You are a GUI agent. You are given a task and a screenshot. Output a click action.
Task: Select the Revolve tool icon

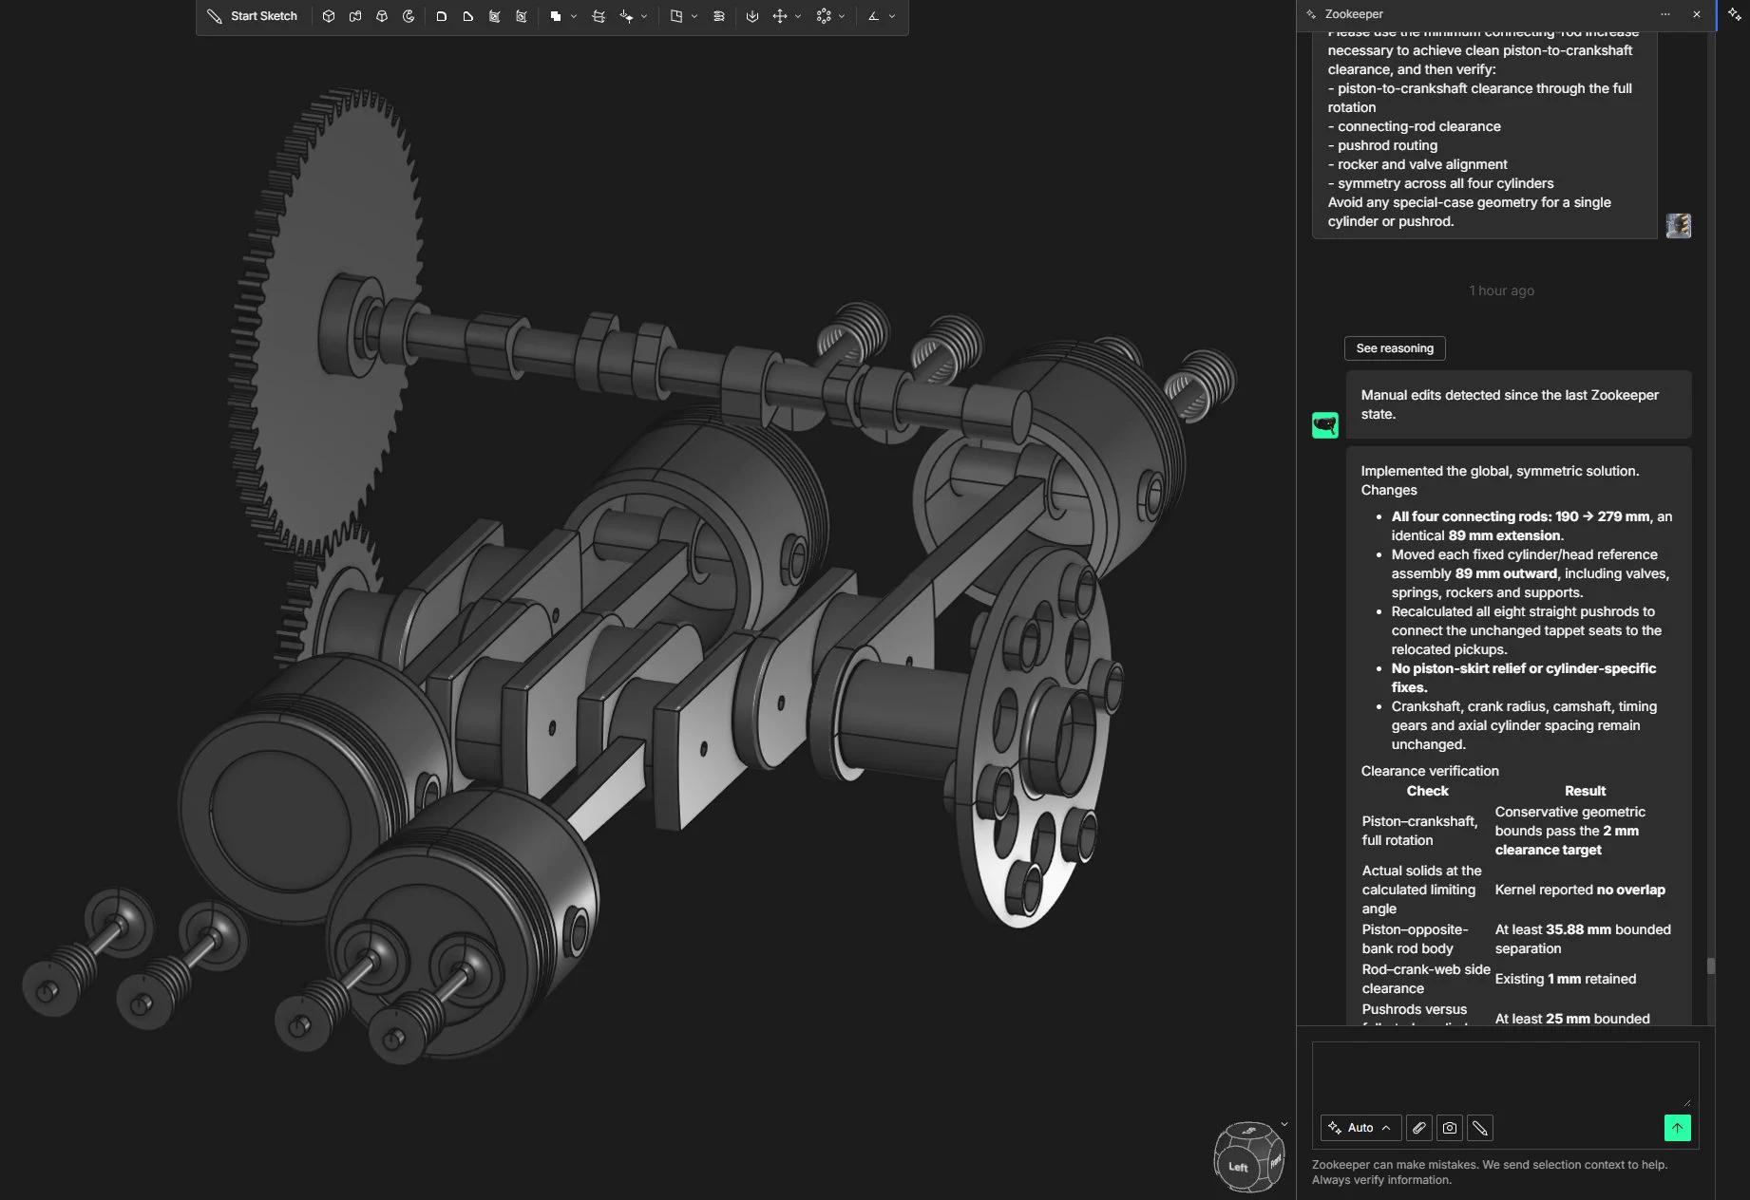pos(409,16)
